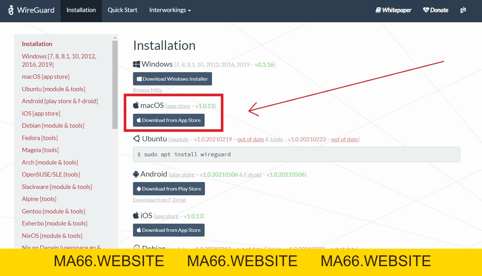Viewport: 482px width, 276px height.
Task: Open the Android play store text link
Action: point(182,175)
